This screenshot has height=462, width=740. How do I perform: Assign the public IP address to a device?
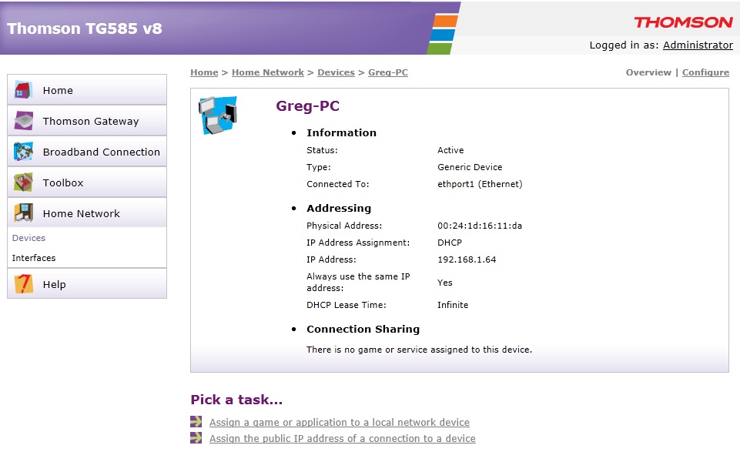pyautogui.click(x=342, y=438)
